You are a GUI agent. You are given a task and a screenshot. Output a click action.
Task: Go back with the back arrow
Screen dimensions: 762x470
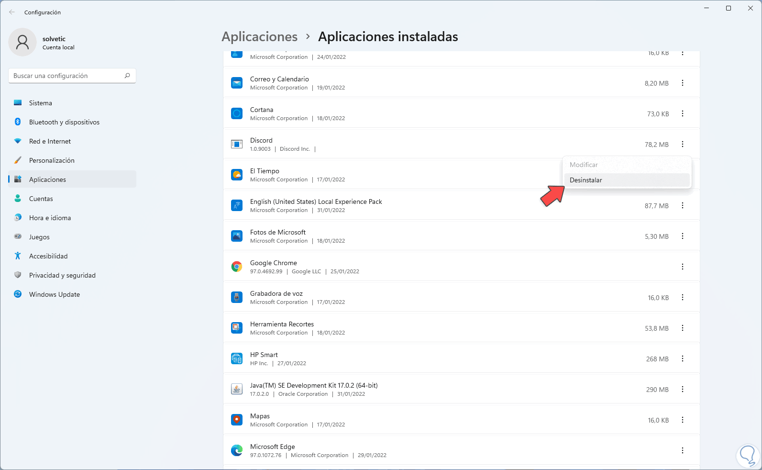(12, 12)
